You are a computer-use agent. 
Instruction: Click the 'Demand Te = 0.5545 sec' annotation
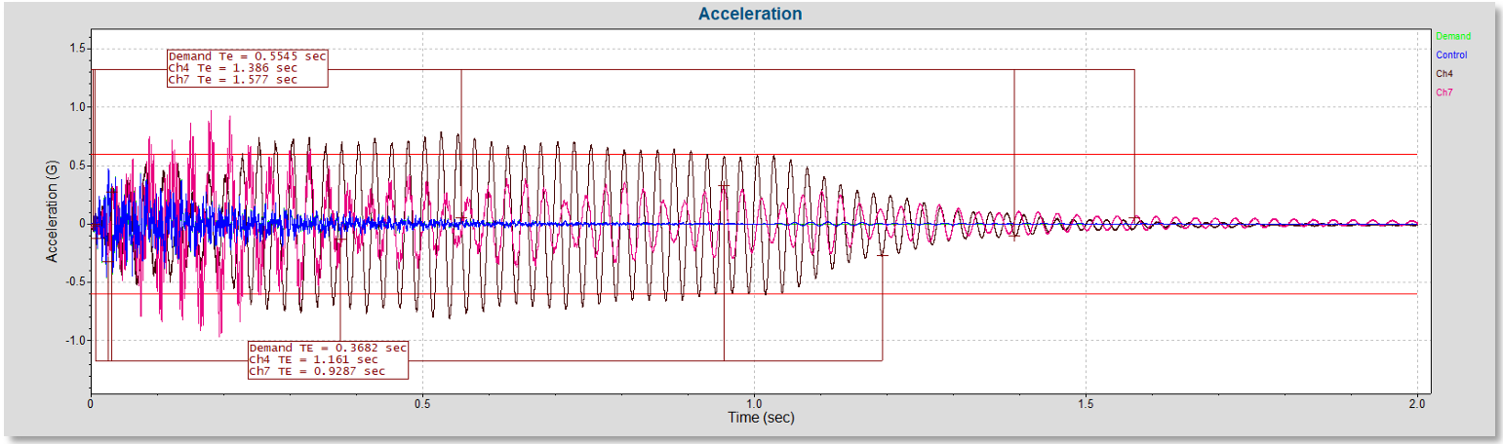point(248,56)
